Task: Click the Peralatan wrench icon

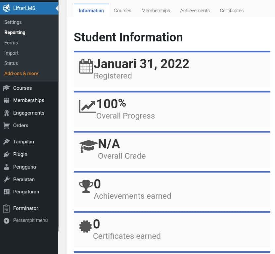Action: (6, 179)
